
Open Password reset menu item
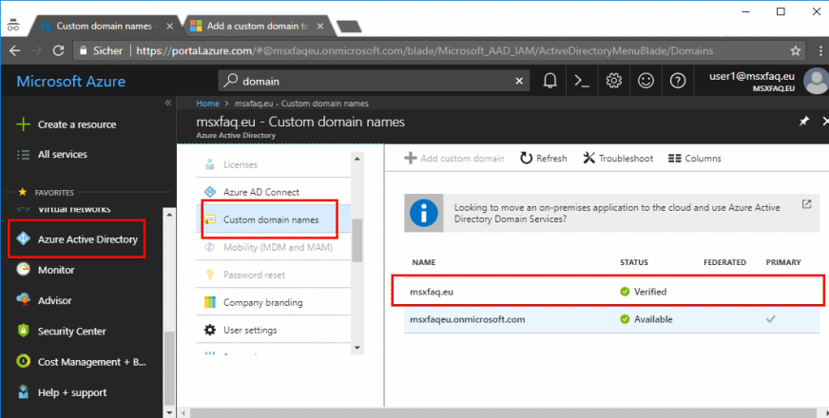pyautogui.click(x=273, y=275)
